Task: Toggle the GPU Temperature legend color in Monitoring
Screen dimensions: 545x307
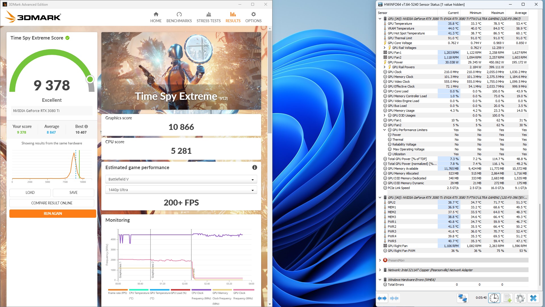Action: click(x=160, y=290)
